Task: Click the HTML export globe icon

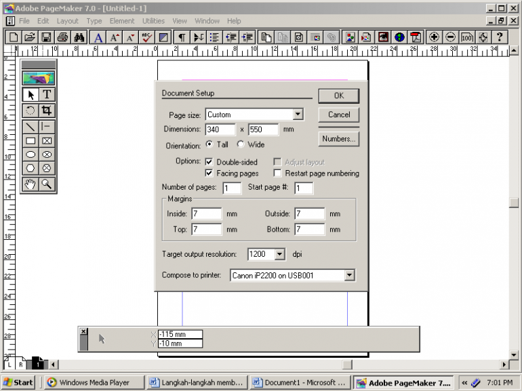Action: [399, 37]
